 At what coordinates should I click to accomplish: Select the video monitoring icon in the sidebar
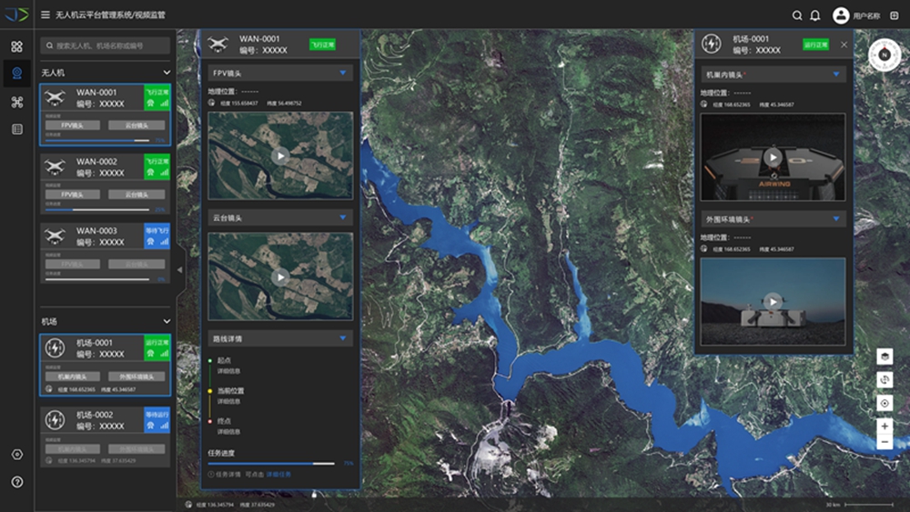click(16, 74)
